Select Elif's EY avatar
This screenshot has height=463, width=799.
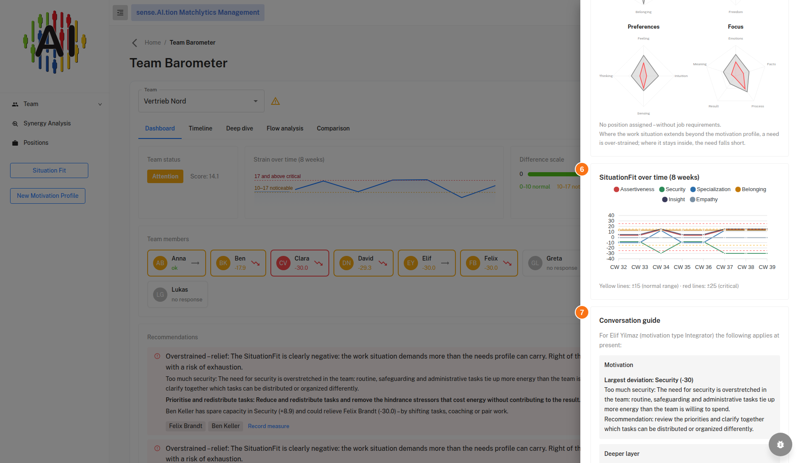click(411, 263)
